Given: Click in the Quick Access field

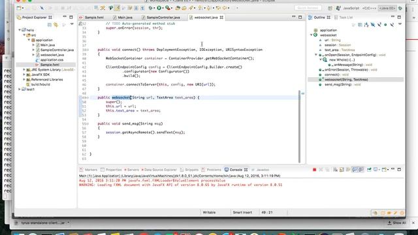Looking at the screenshot, I should (x=308, y=8).
